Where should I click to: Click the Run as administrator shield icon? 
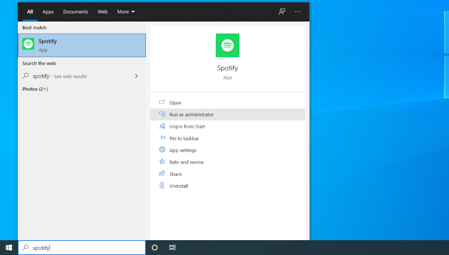[162, 114]
